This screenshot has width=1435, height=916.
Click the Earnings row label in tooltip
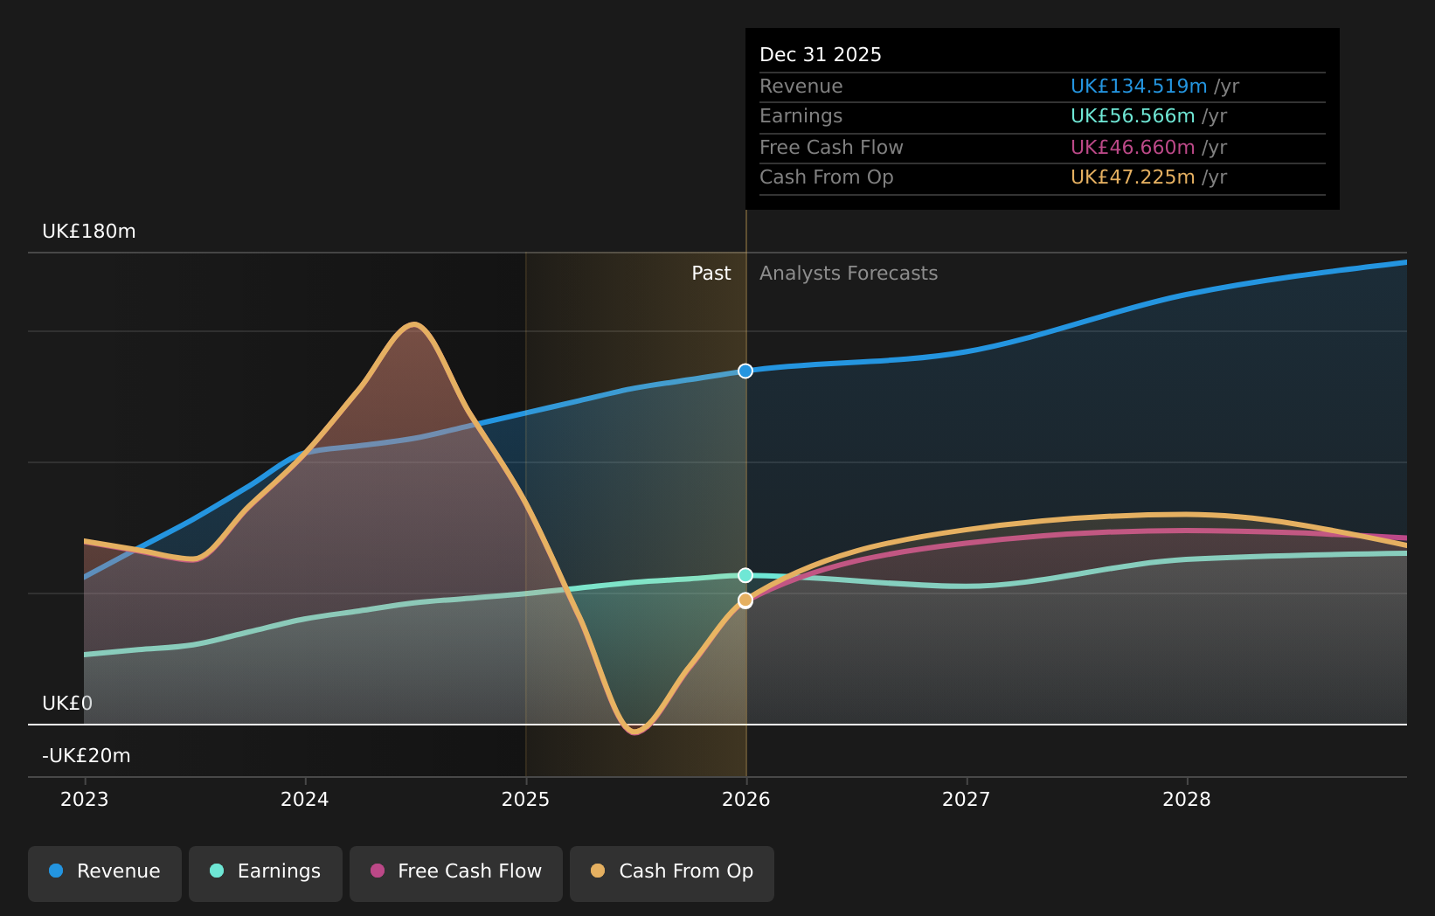click(x=801, y=116)
